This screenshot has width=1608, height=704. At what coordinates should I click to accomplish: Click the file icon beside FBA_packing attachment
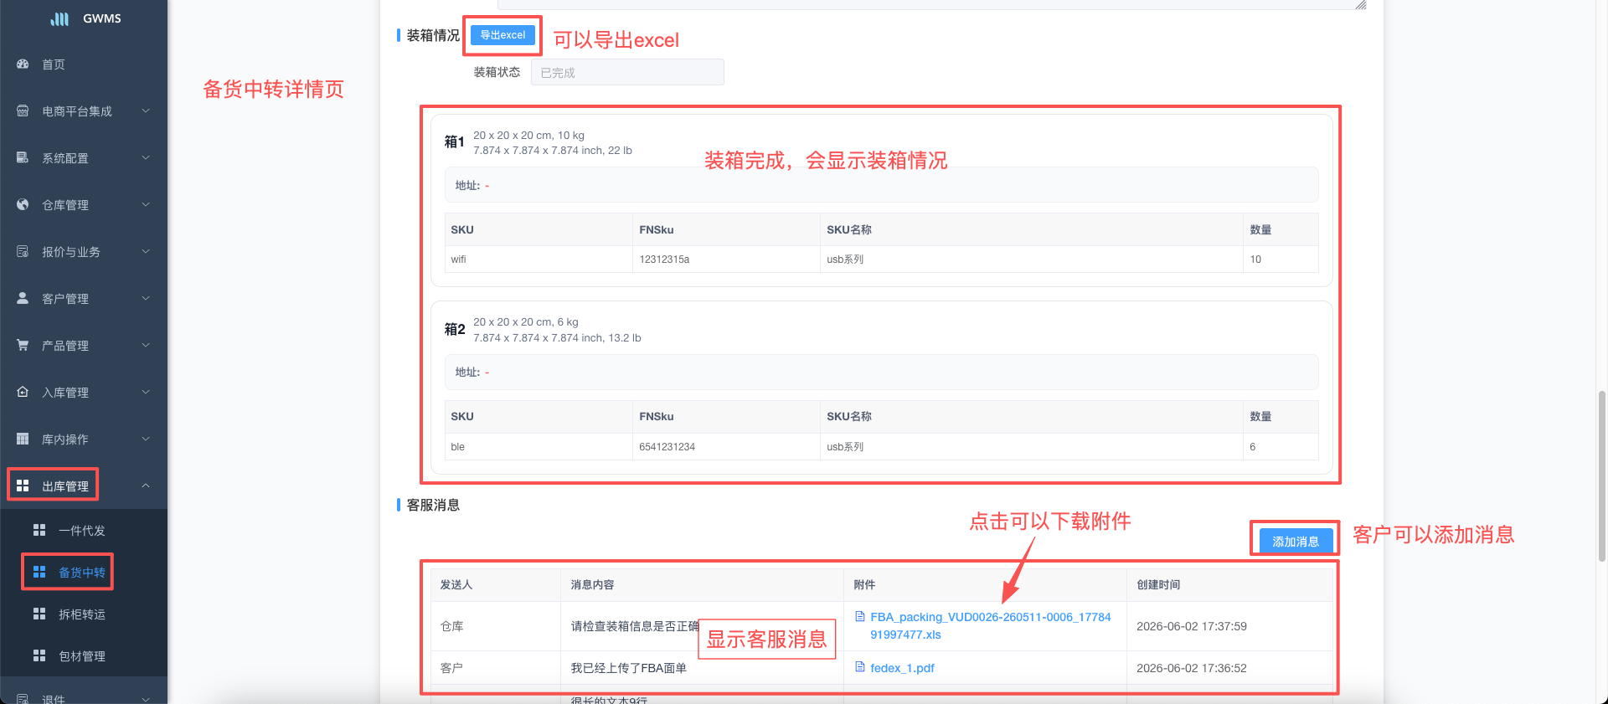(859, 617)
